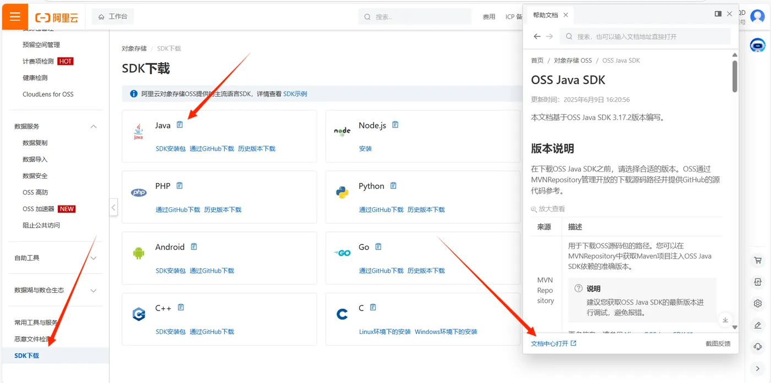Click Java SDK安装包 link
Viewport: 771px width, 383px height.
(171, 148)
